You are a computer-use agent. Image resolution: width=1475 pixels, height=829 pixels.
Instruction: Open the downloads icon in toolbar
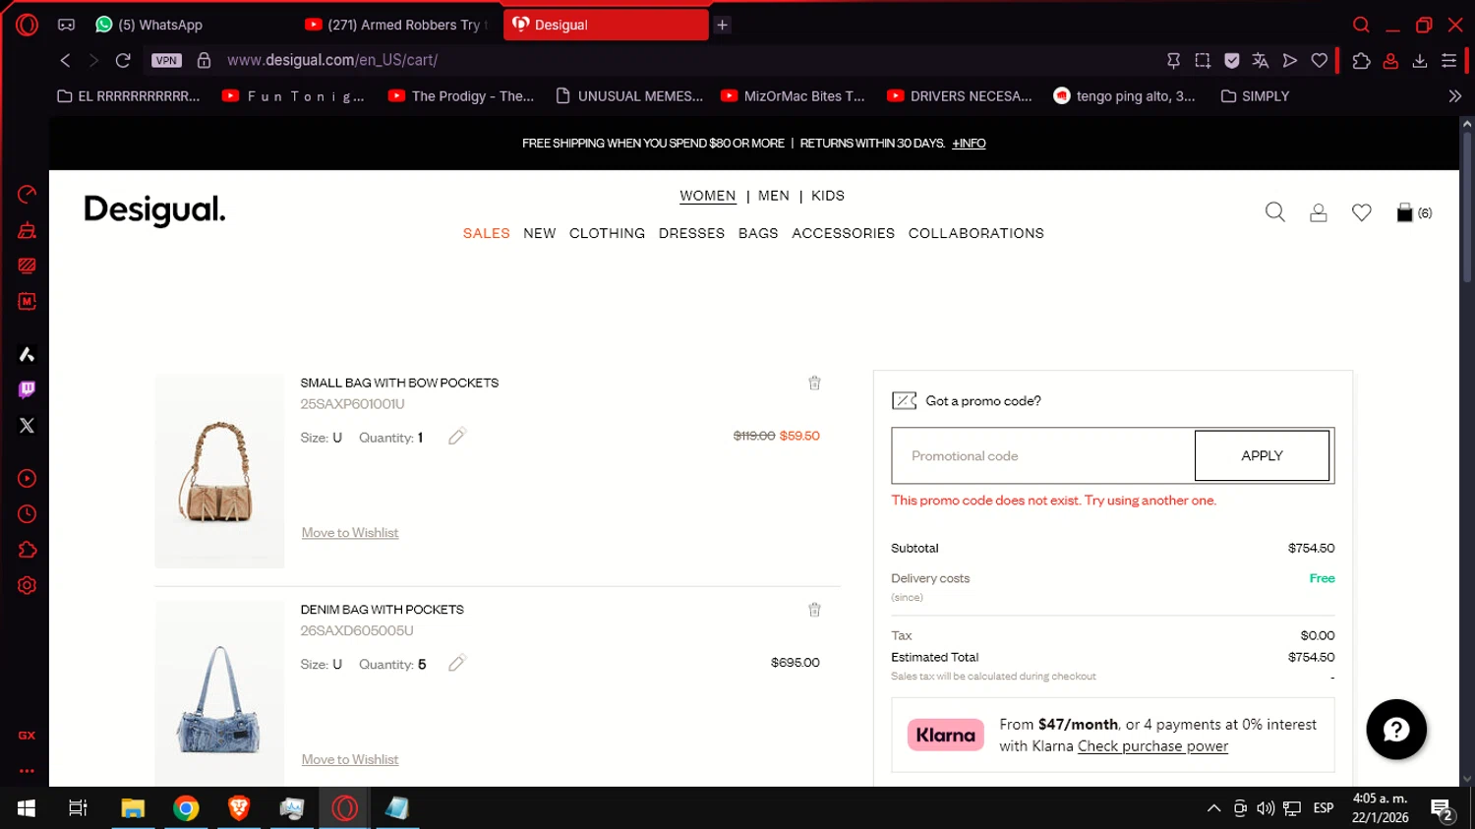pyautogui.click(x=1420, y=60)
